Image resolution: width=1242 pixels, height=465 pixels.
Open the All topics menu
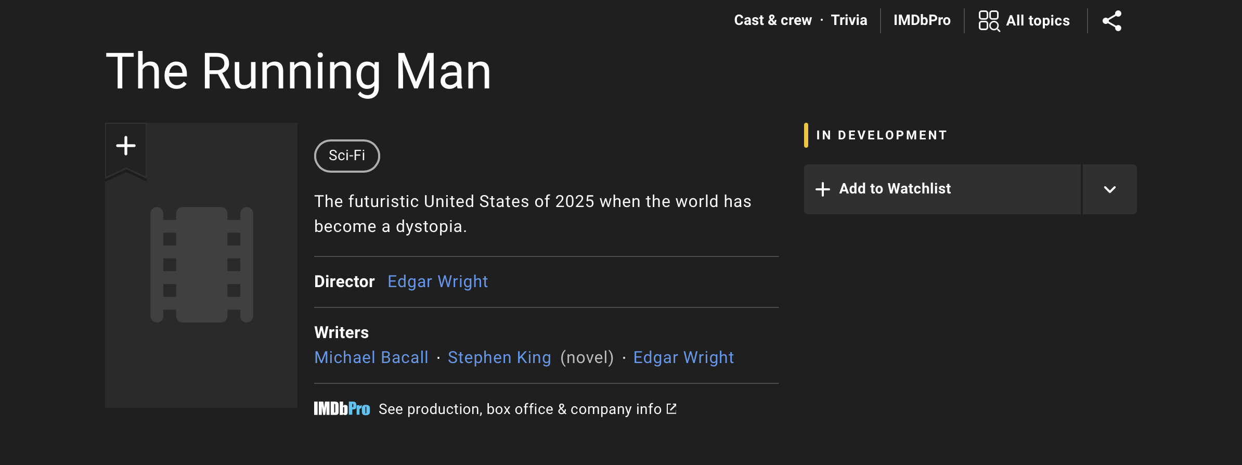(1038, 21)
